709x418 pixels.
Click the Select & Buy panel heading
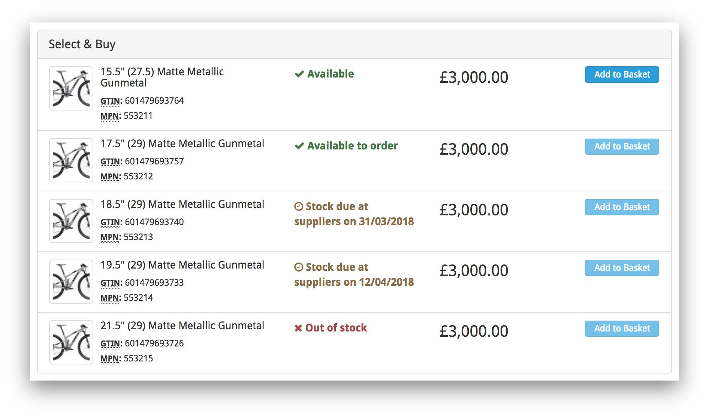pyautogui.click(x=82, y=44)
